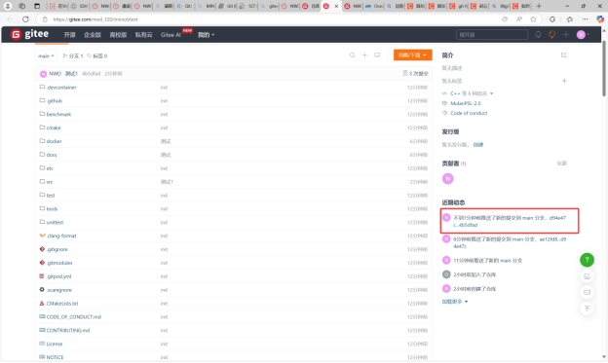Add a tag with the plus icon in sidebar

[564, 81]
